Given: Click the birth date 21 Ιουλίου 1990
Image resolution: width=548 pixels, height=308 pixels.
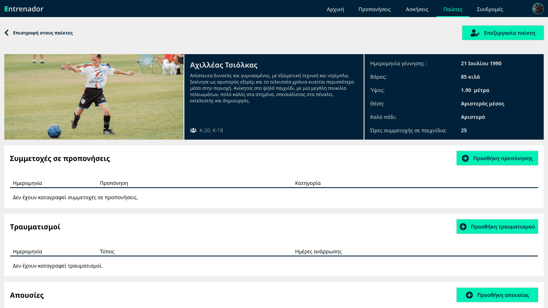Looking at the screenshot, I should [x=481, y=63].
